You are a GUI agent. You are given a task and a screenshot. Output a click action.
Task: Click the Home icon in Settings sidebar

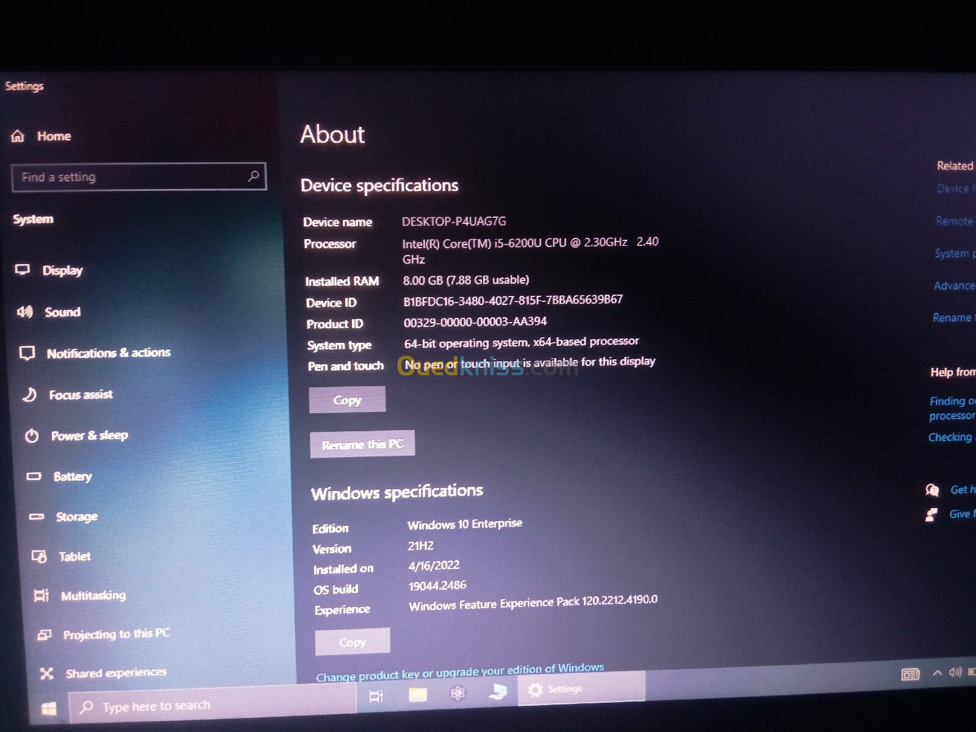[18, 136]
